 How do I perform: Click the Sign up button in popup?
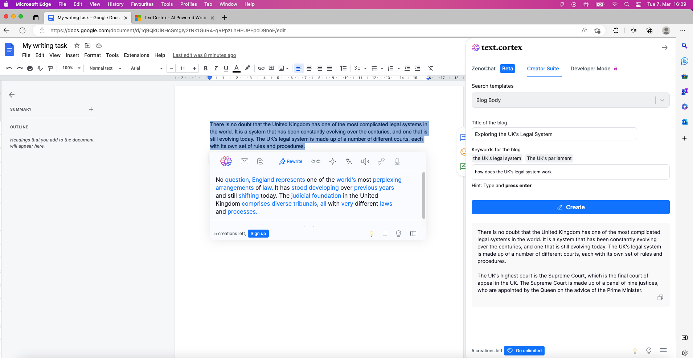pos(258,234)
